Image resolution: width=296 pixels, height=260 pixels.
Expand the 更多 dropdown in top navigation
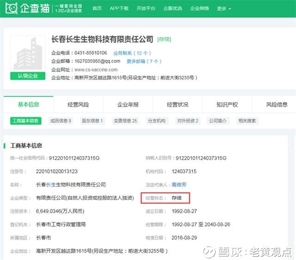(224, 8)
